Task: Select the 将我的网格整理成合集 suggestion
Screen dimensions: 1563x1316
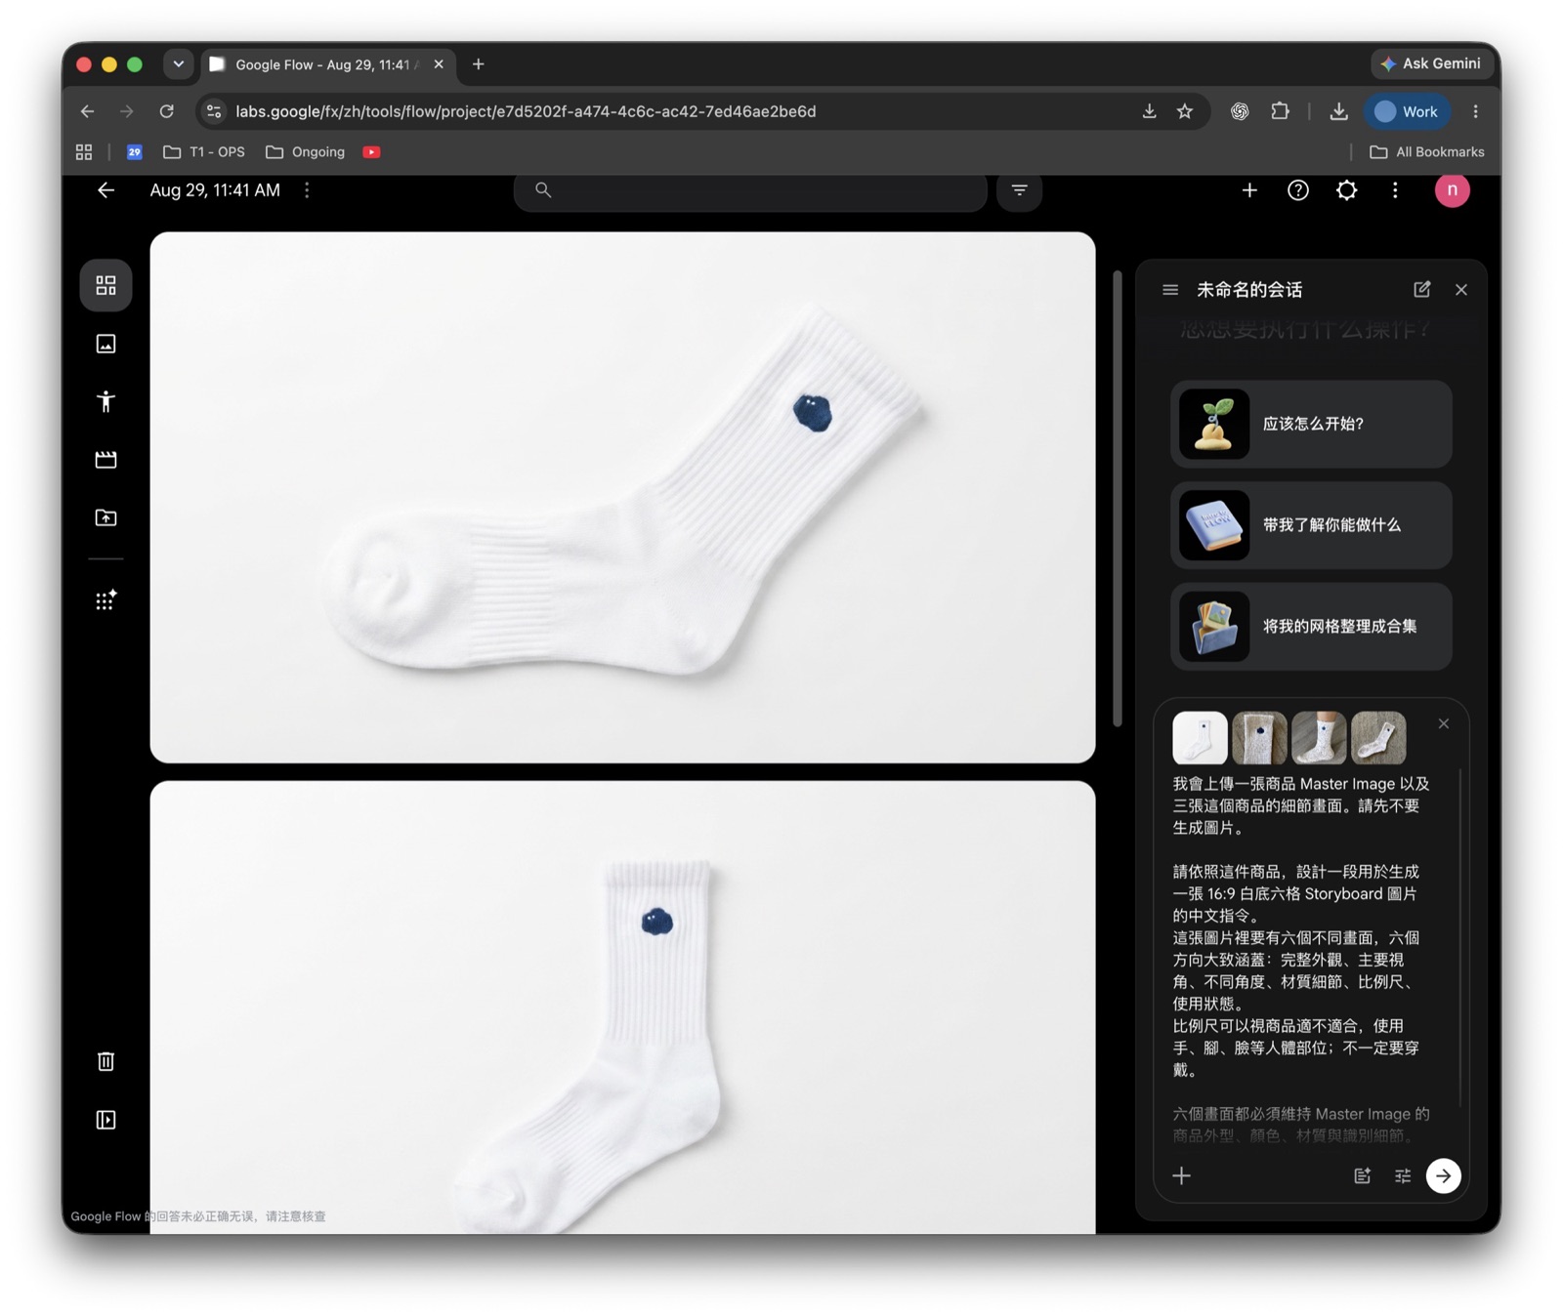Action: (x=1311, y=627)
